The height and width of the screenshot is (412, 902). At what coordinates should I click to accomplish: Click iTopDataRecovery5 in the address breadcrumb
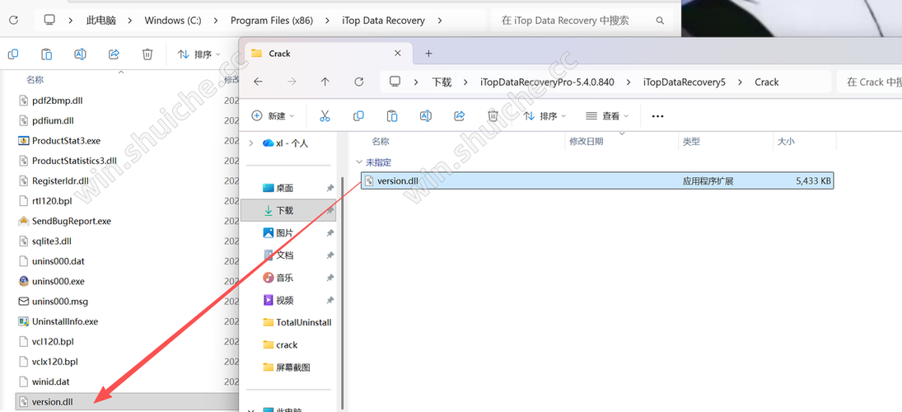pos(684,82)
